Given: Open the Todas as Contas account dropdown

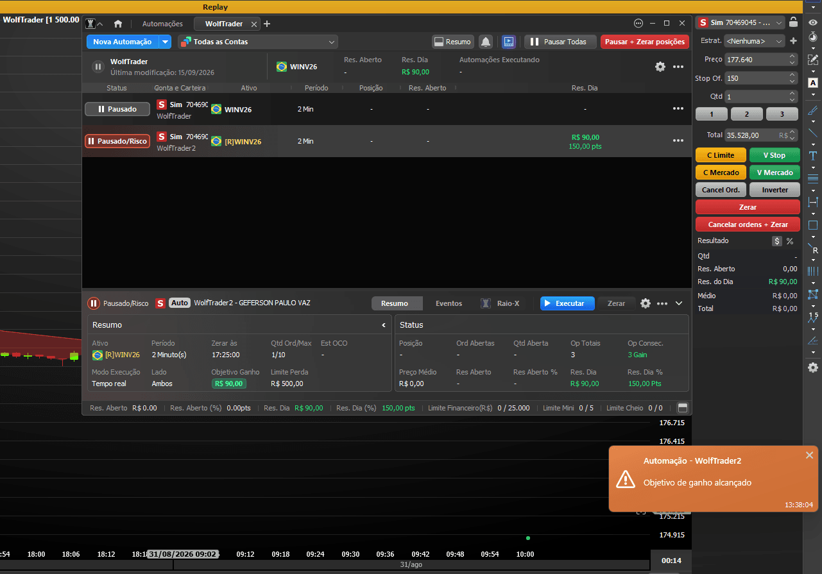Looking at the screenshot, I should (258, 42).
